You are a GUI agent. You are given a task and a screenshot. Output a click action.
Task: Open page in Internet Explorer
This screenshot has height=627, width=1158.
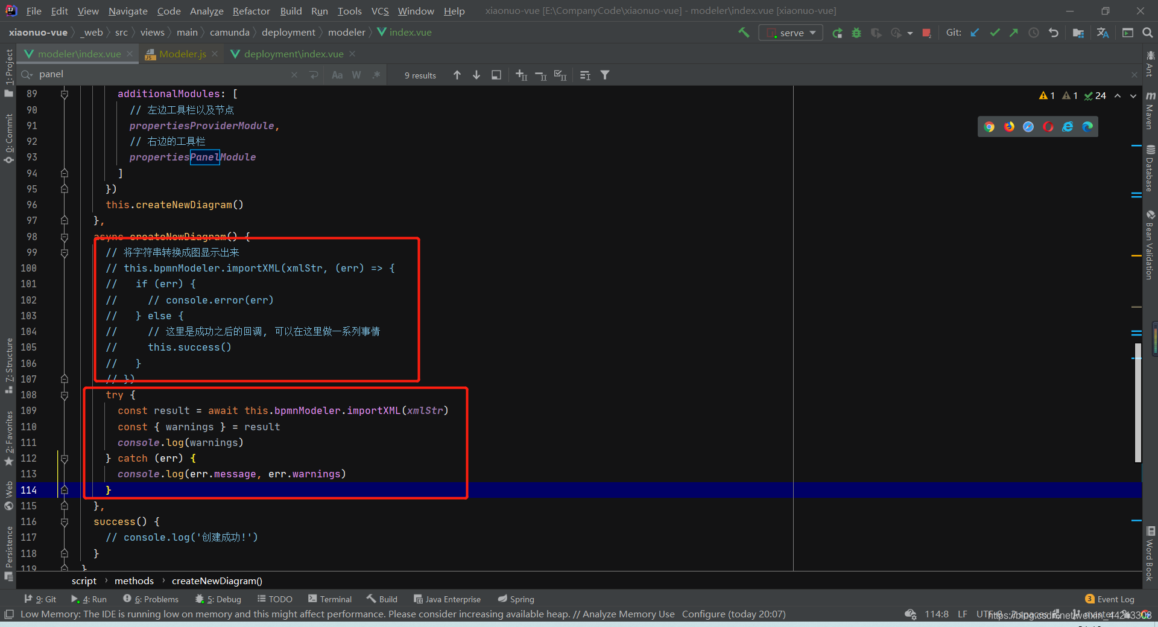1068,127
